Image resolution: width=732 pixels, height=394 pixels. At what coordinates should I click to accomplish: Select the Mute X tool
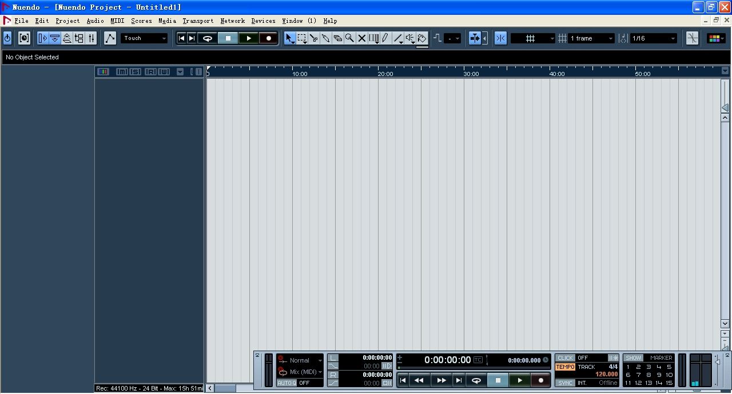click(361, 38)
